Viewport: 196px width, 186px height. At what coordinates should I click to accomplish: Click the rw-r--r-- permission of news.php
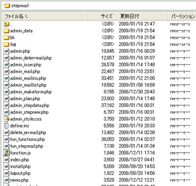pyautogui.click(x=180, y=180)
